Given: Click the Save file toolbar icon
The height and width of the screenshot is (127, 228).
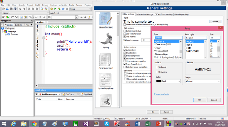Looking at the screenshot, I should click(11, 9).
